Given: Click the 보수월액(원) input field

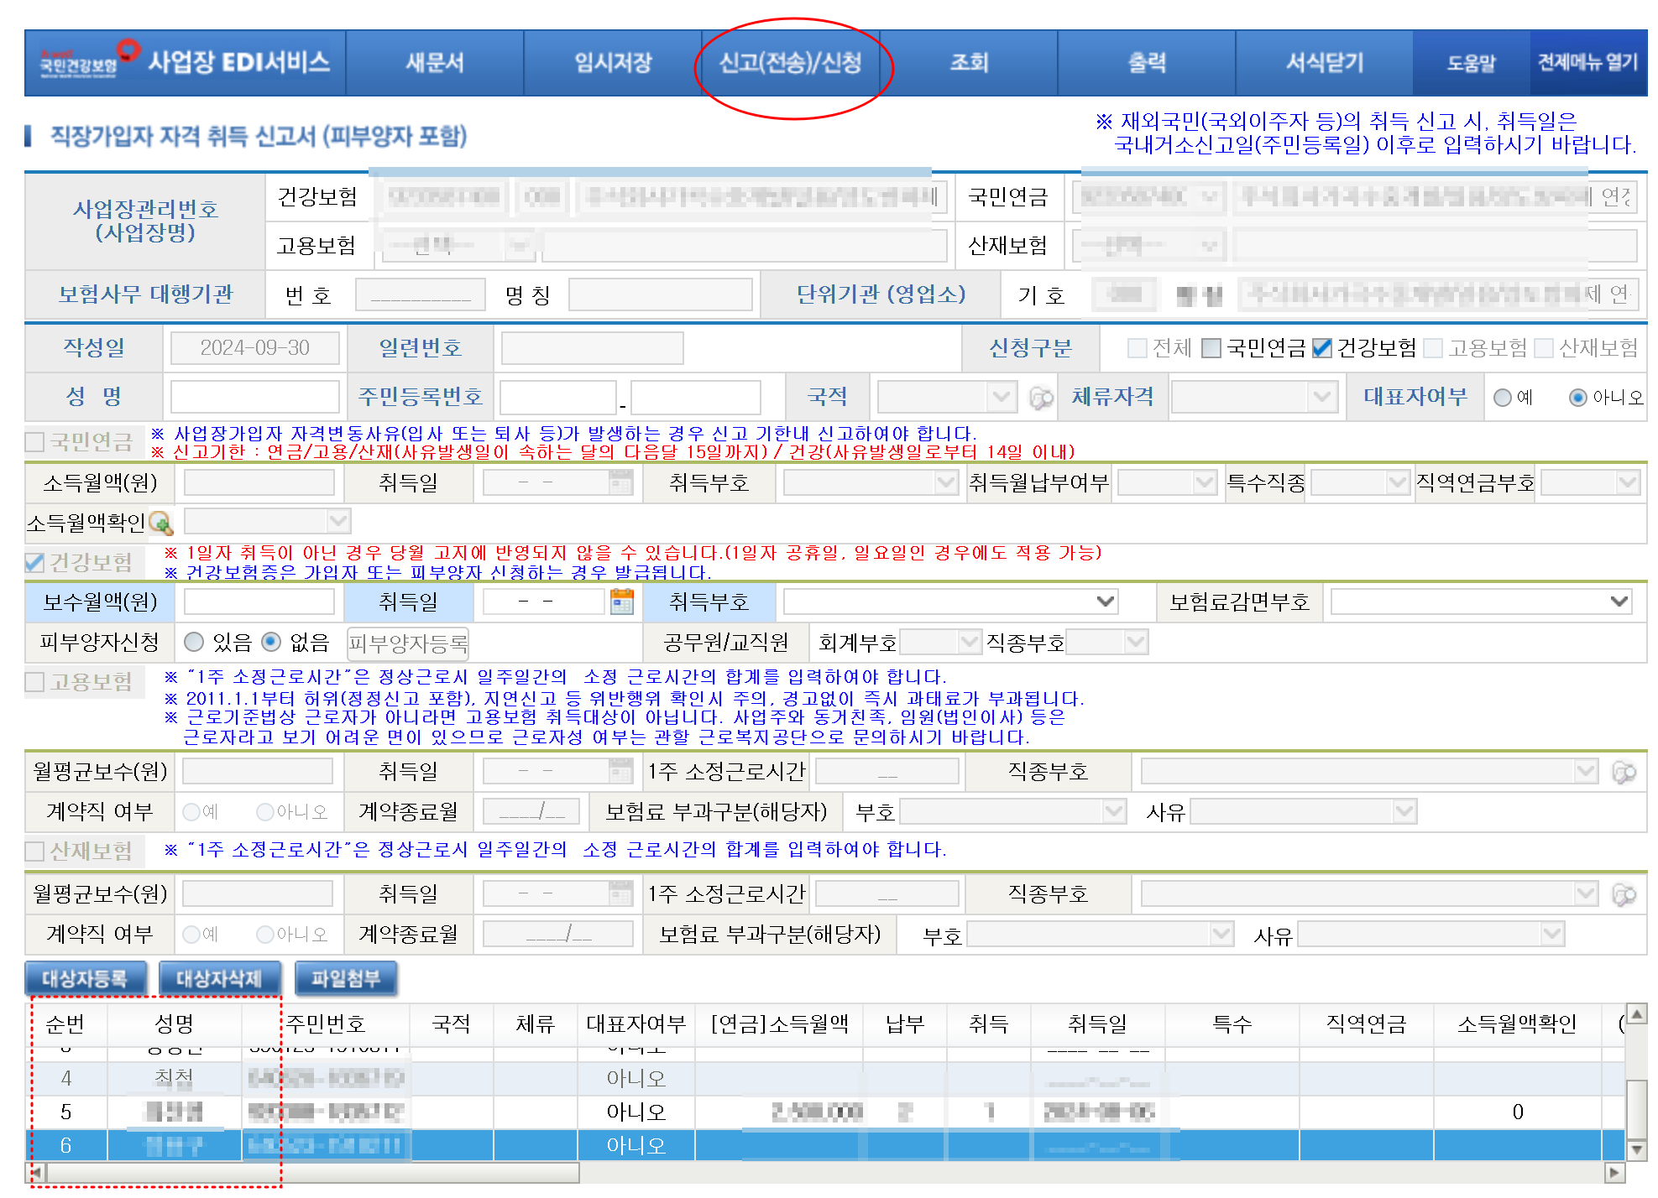Looking at the screenshot, I should pos(259,602).
